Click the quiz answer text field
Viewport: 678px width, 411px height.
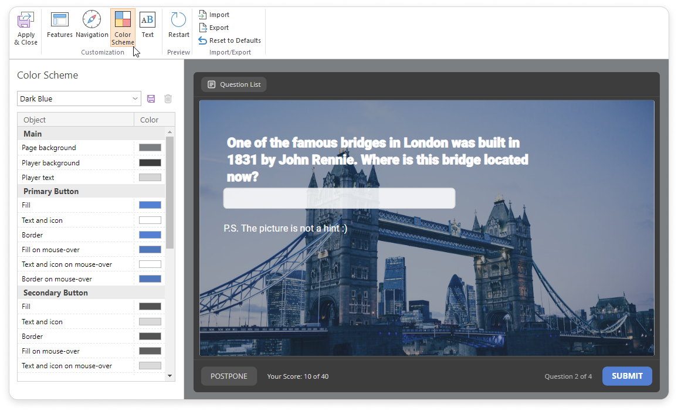click(339, 198)
